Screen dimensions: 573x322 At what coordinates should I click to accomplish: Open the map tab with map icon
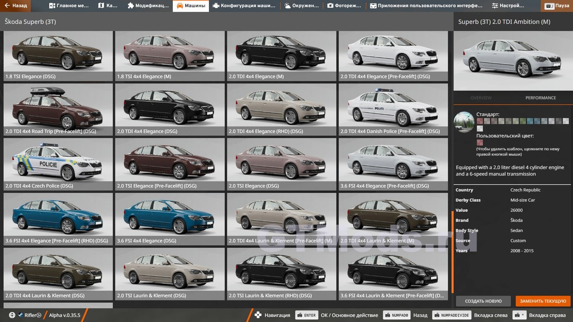101,6
